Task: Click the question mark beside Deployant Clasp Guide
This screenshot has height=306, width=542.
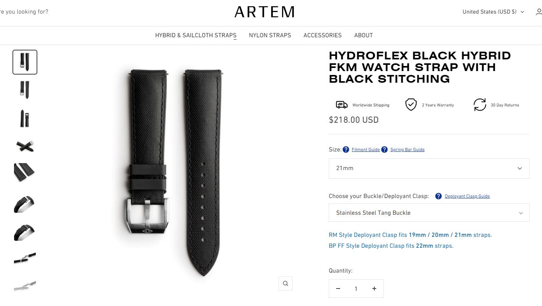Action: click(439, 196)
